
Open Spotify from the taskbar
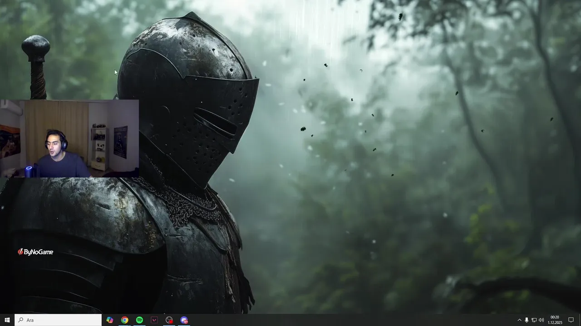pos(139,320)
